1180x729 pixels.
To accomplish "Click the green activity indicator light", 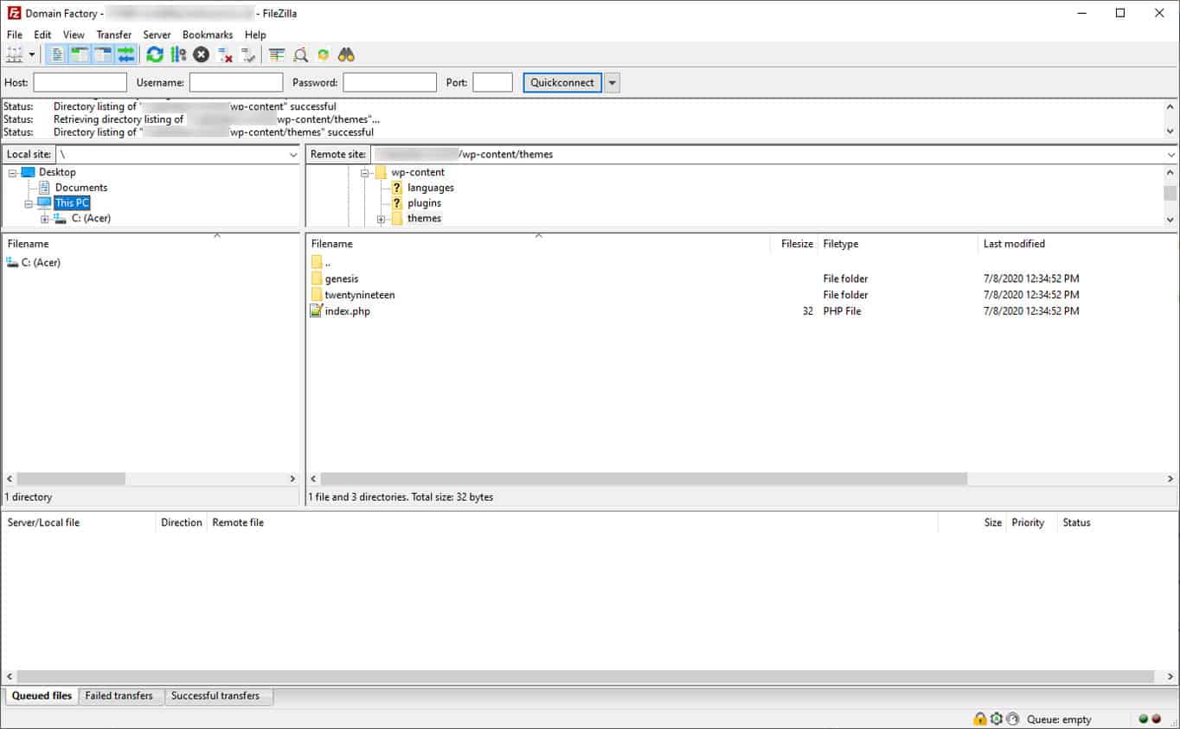I will [x=1144, y=719].
